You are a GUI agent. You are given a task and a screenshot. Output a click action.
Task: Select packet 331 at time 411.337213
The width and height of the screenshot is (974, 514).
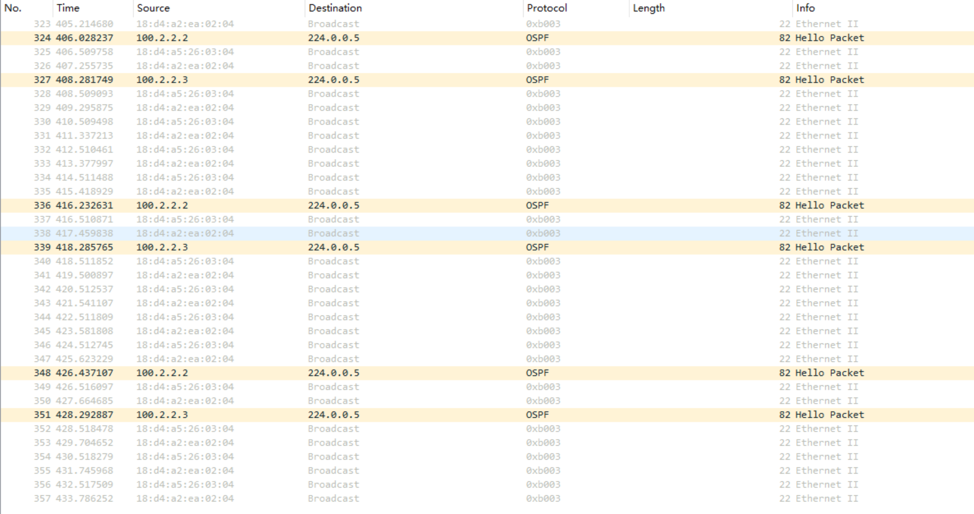coord(487,136)
